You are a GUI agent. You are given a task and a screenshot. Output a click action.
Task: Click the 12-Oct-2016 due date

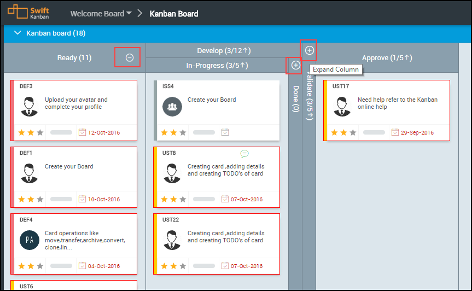[x=104, y=132]
